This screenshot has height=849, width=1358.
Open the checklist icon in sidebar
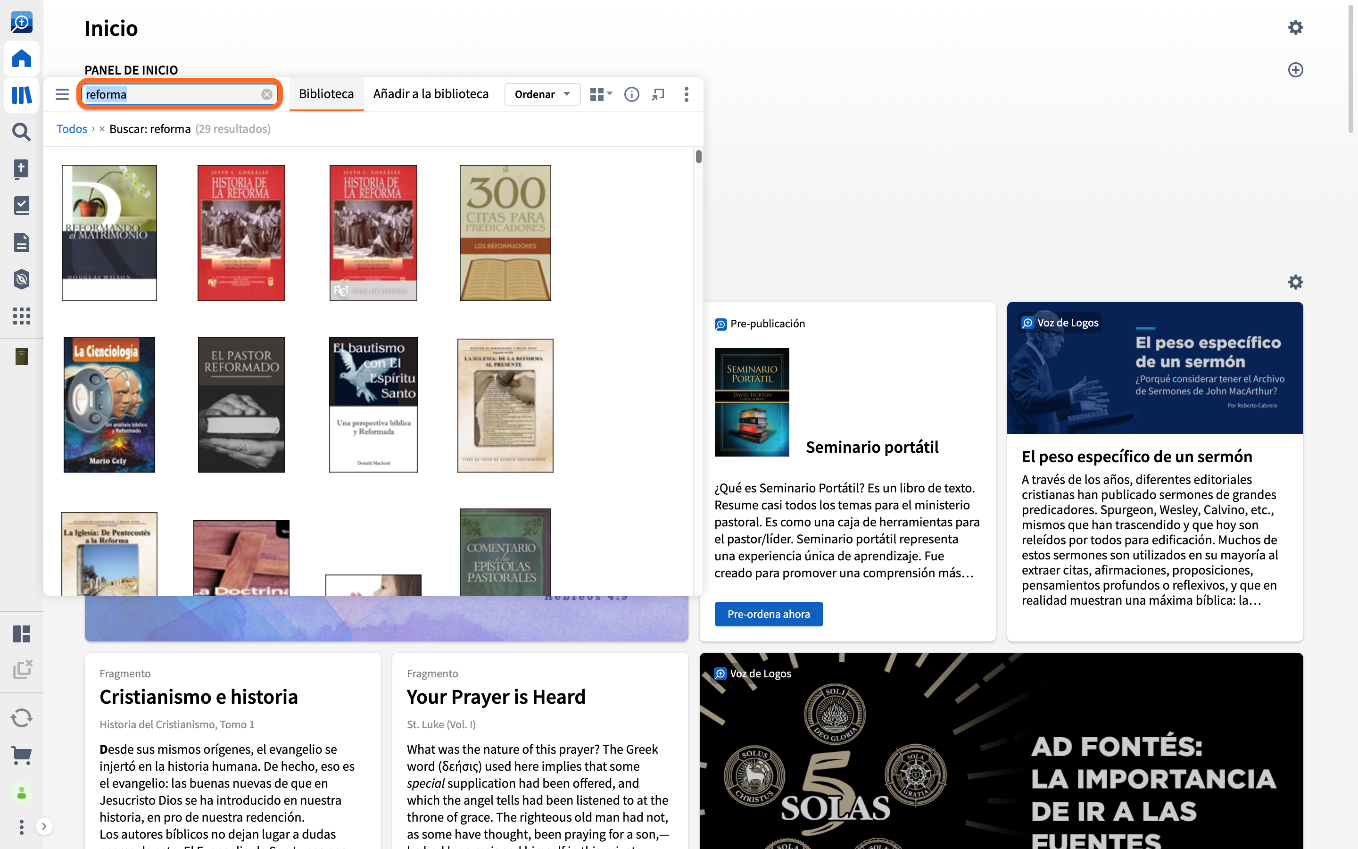click(x=21, y=206)
